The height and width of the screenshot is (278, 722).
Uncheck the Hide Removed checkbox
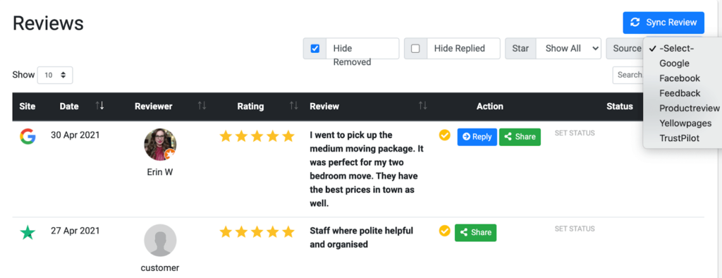click(315, 49)
